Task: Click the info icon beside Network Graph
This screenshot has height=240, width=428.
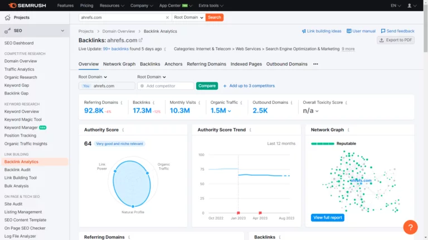Action: (x=349, y=130)
